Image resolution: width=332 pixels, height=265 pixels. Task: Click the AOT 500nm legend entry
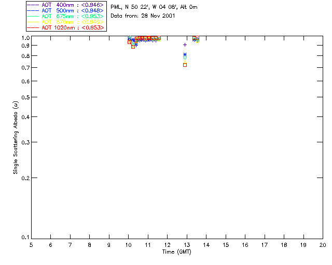[65, 10]
